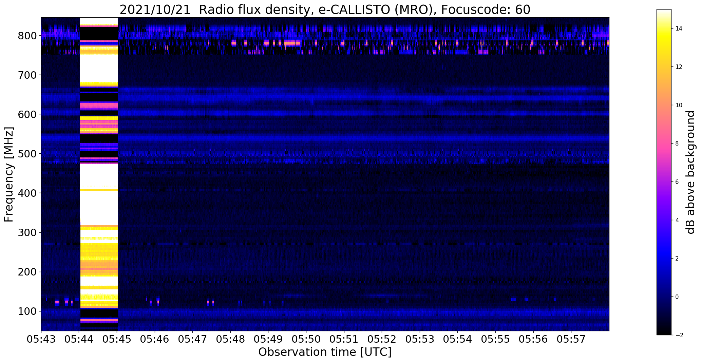701x362 pixels.
Task: Click the colorbar tick label 4
Action: [x=677, y=220]
